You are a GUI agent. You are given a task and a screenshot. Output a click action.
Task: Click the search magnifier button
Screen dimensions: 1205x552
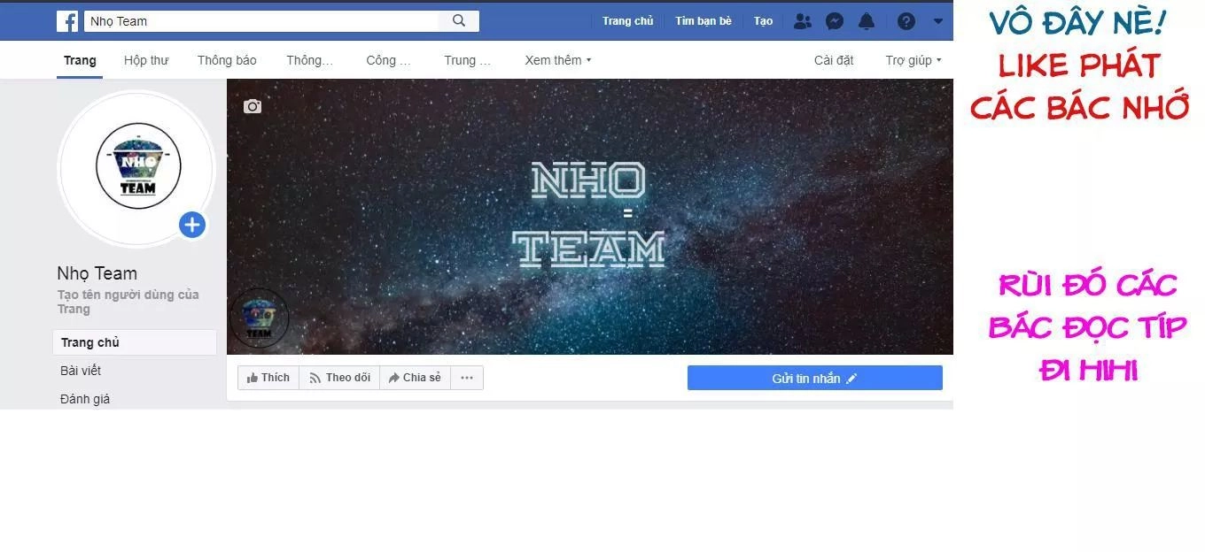pos(459,21)
